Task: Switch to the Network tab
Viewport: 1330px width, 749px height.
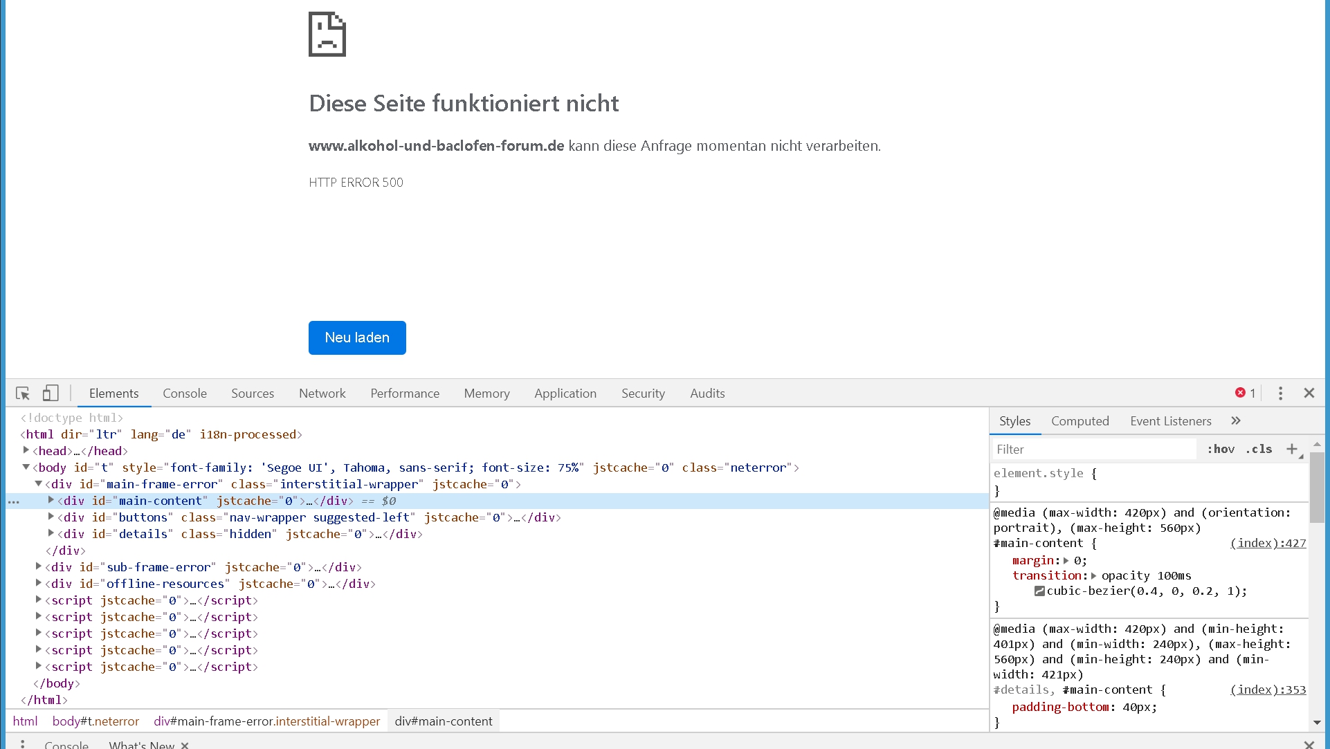Action: 322,393
